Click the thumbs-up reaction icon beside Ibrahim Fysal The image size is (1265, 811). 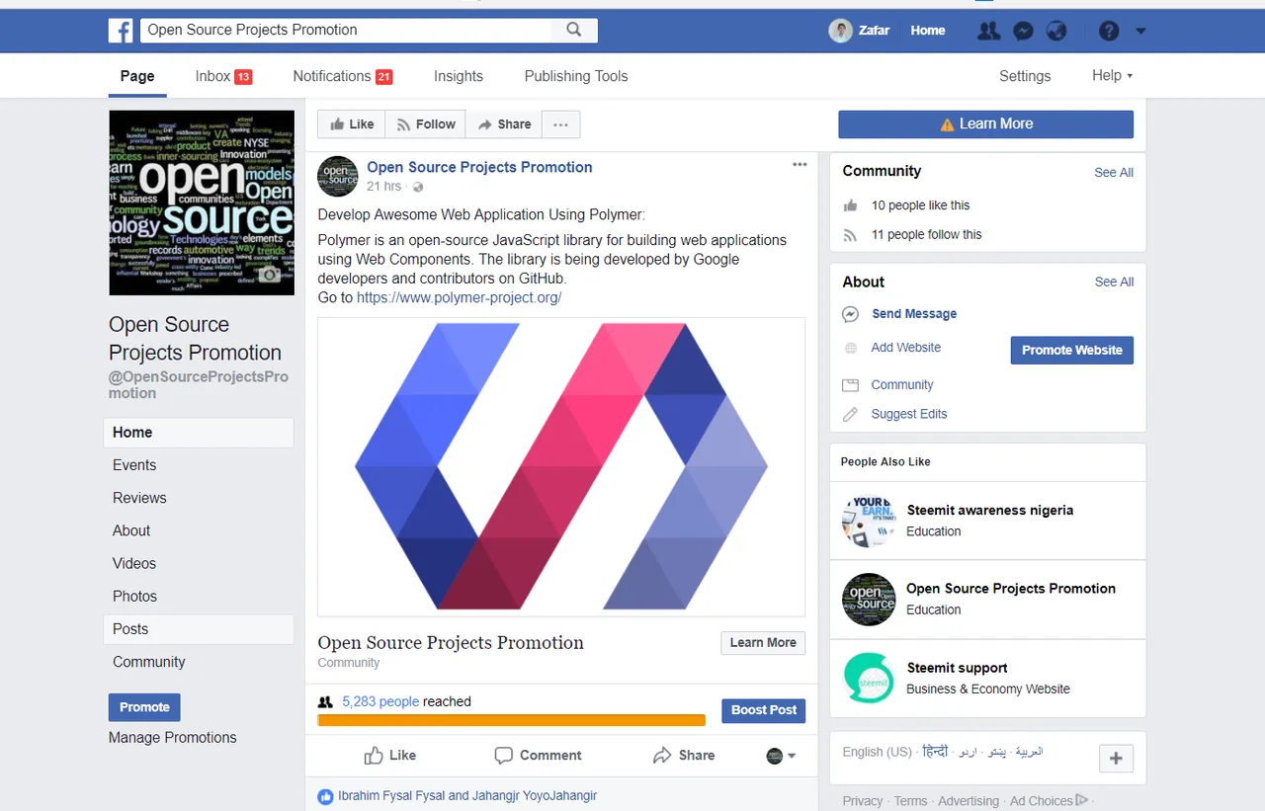click(x=325, y=795)
